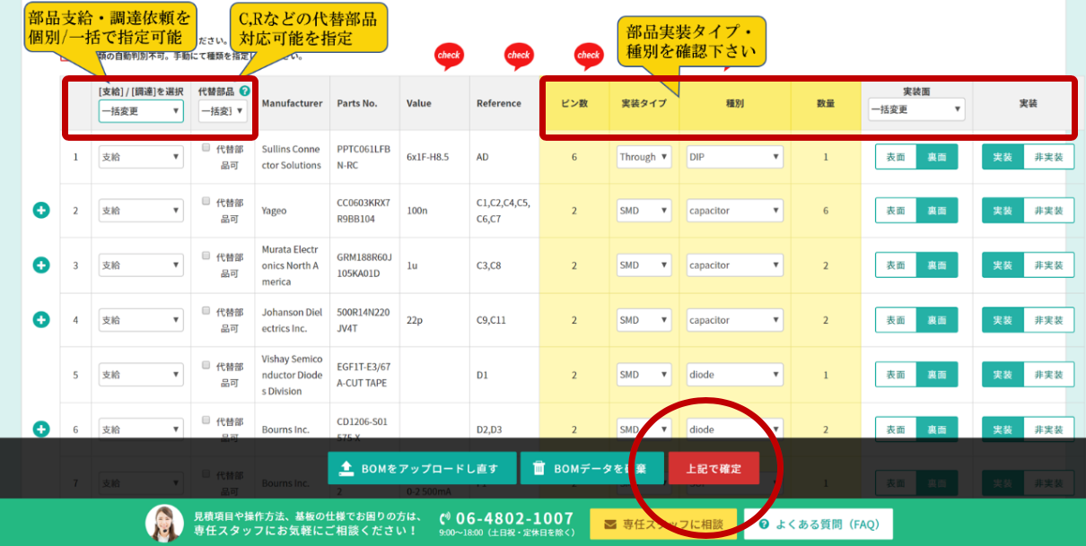The height and width of the screenshot is (546, 1086).
Task: Select 裏面 for the Murata row
Action: pyautogui.click(x=937, y=265)
